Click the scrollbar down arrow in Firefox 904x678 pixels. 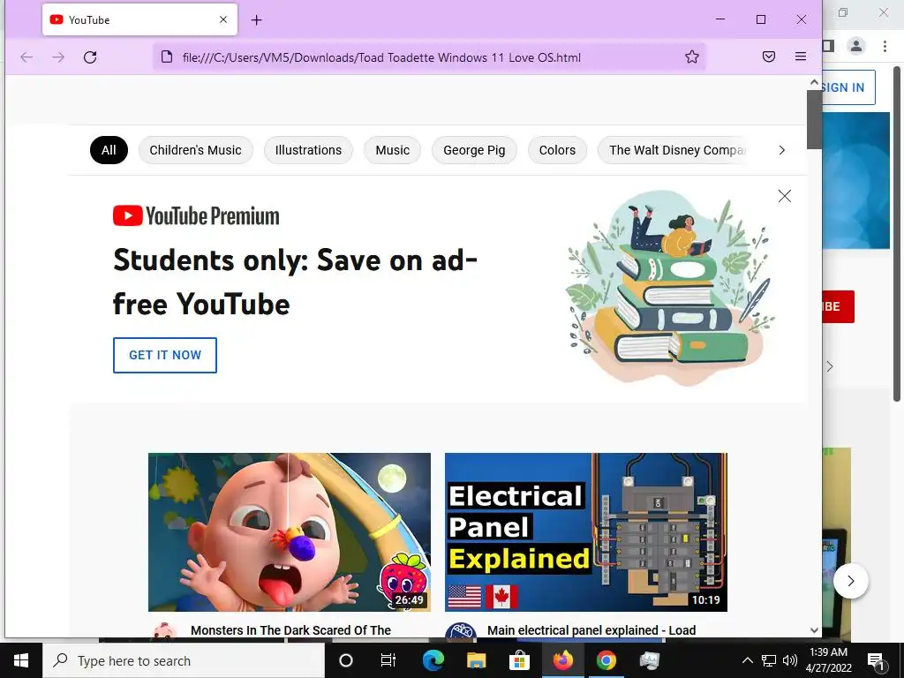[814, 630]
